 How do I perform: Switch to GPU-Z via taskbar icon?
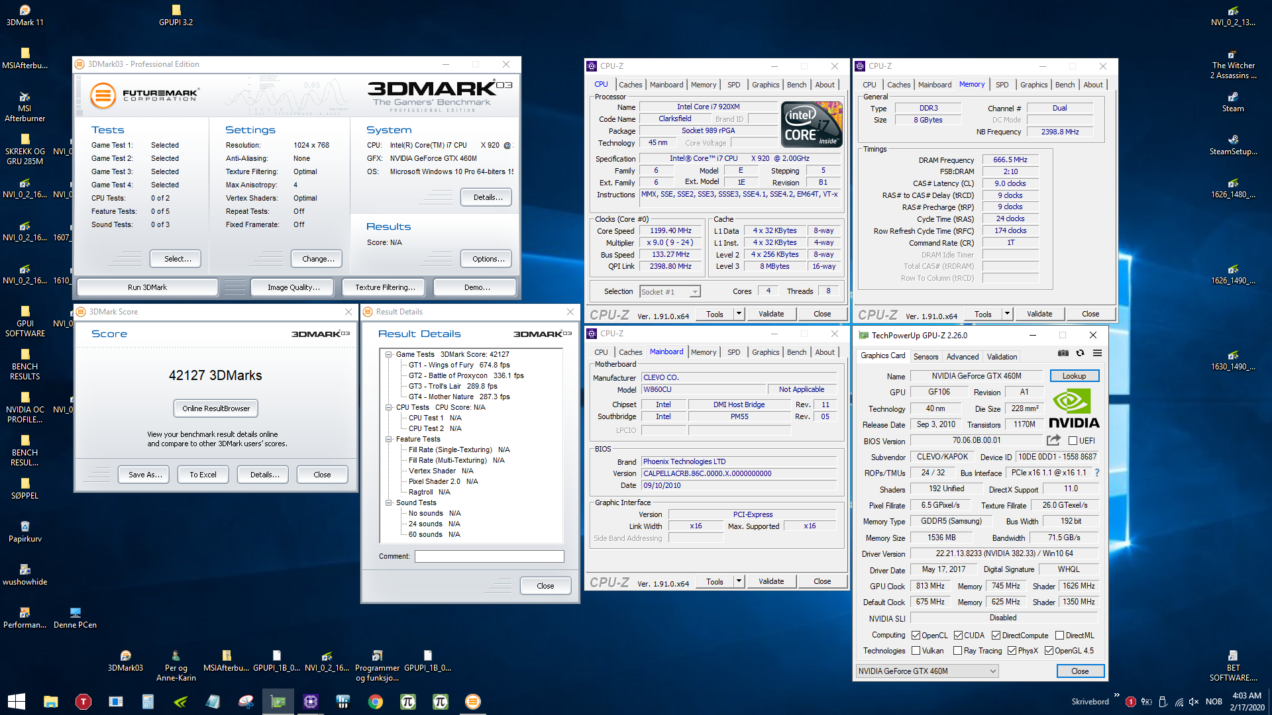coord(278,702)
